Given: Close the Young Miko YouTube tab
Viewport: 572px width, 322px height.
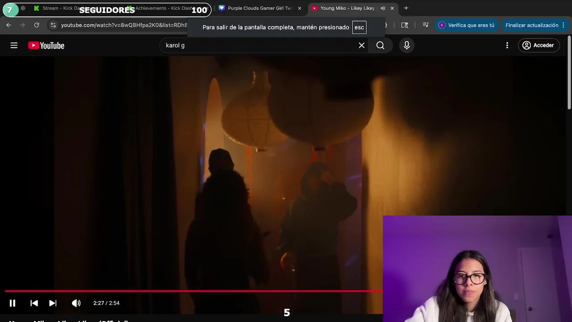Looking at the screenshot, I should (x=392, y=8).
